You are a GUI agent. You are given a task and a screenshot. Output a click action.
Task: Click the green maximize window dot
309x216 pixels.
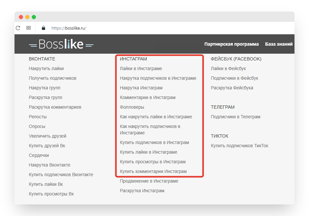(34, 17)
